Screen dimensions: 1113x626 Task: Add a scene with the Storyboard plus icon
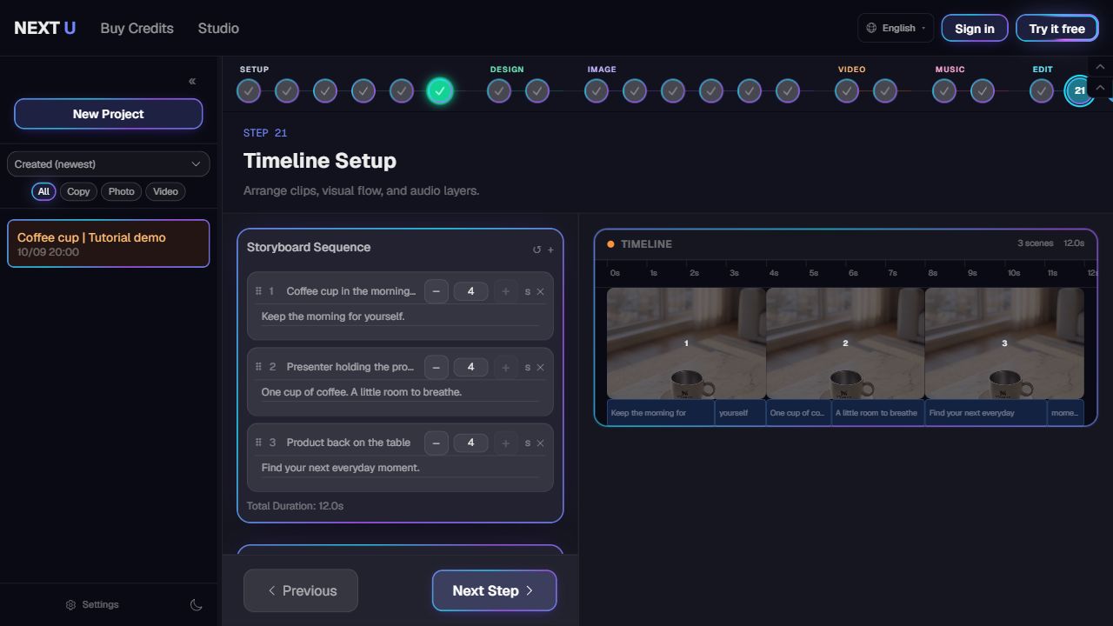pyautogui.click(x=550, y=250)
